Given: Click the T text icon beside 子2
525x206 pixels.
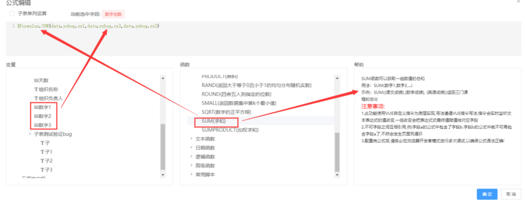Looking at the screenshot, I should pyautogui.click(x=42, y=161).
